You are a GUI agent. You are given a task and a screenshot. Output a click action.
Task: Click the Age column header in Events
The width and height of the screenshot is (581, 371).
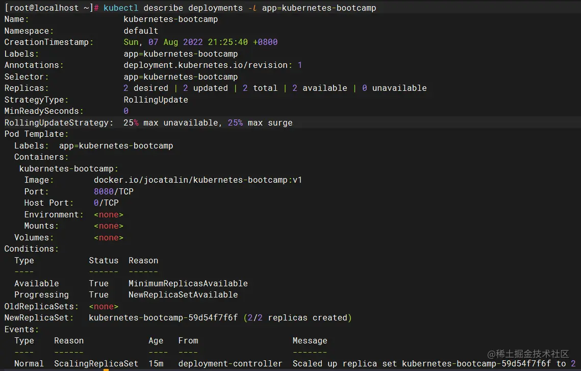coord(156,341)
